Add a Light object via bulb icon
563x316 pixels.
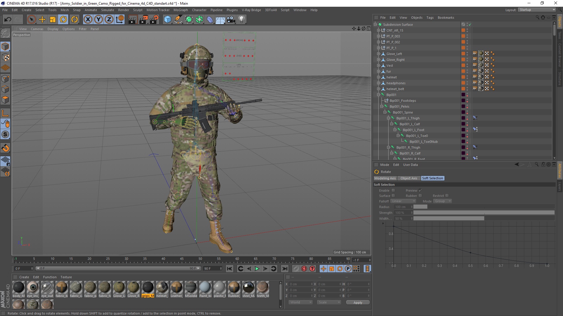(241, 20)
